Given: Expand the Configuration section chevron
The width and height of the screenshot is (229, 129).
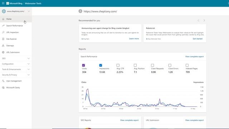Looking at the screenshot, I should 29,64.
